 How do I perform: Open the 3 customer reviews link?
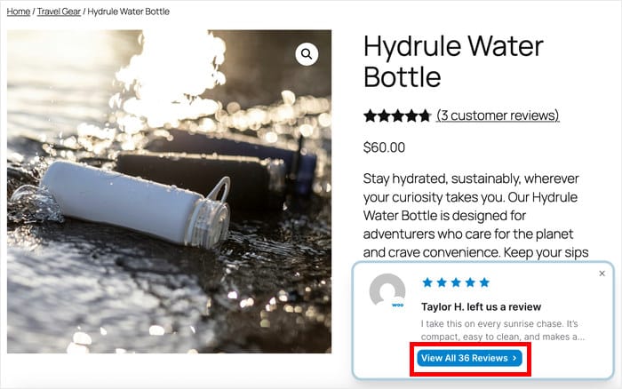tap(498, 115)
